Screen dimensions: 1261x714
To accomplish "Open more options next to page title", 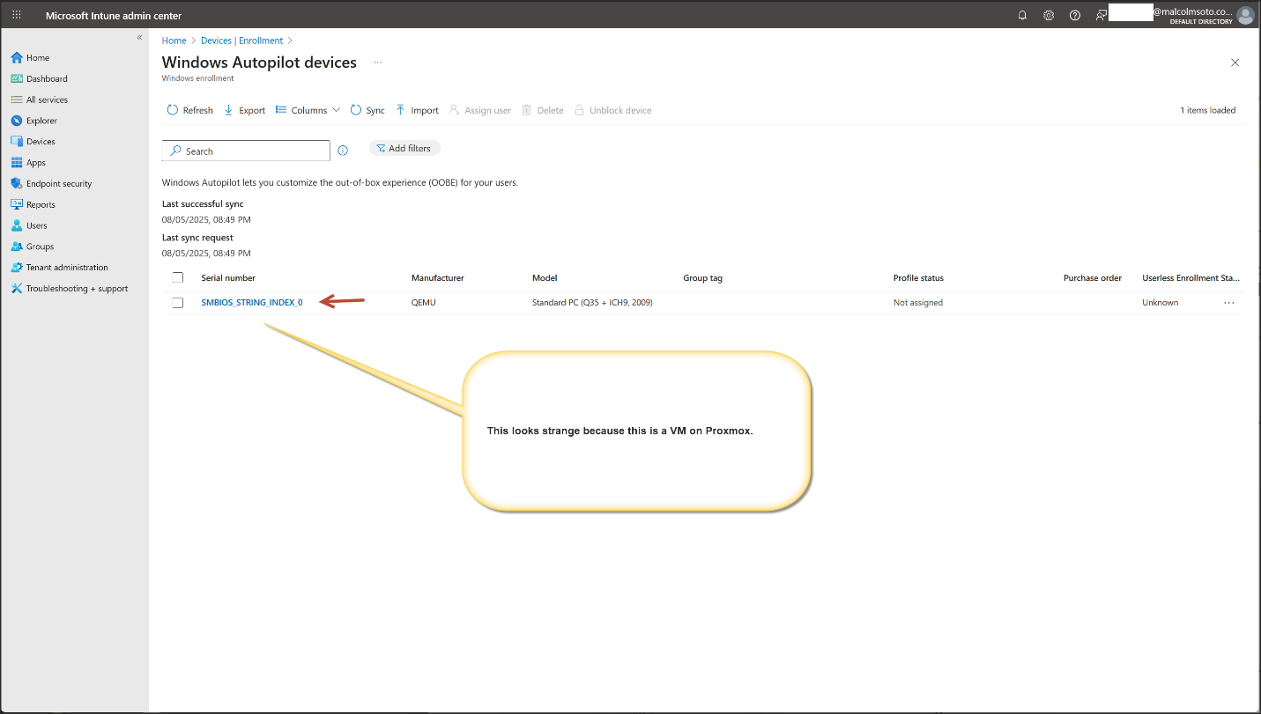I will [378, 63].
